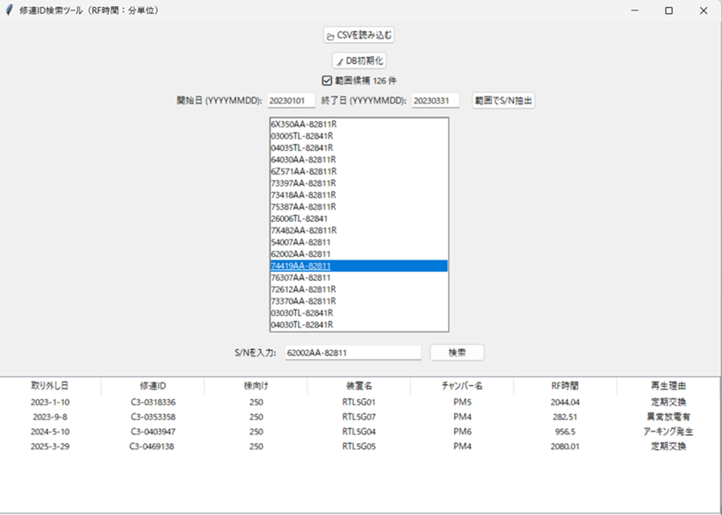722x515 pixels.
Task: Click the 開始日 date input field
Action: [x=291, y=101]
